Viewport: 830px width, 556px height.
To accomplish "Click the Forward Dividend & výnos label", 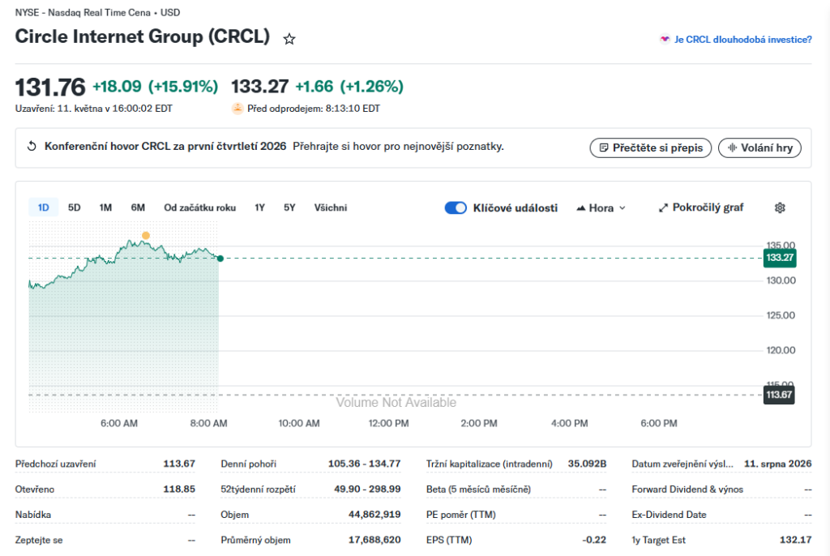I will click(687, 490).
